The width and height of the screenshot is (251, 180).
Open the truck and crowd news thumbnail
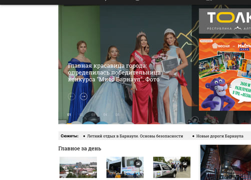(125, 167)
